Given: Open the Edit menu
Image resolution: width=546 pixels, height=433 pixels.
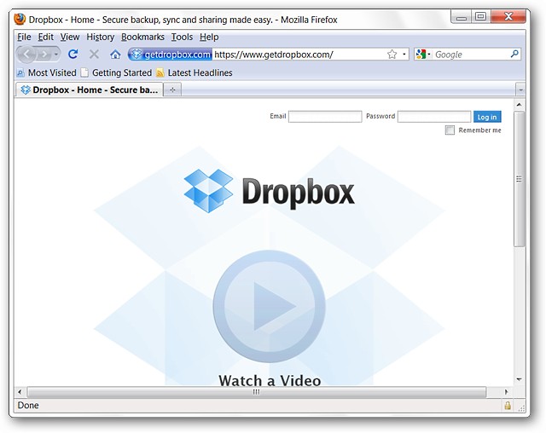Looking at the screenshot, I should 45,37.
